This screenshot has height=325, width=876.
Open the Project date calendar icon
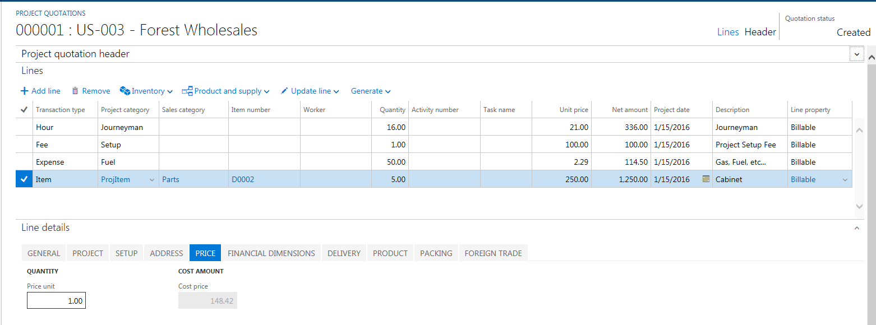coord(706,179)
